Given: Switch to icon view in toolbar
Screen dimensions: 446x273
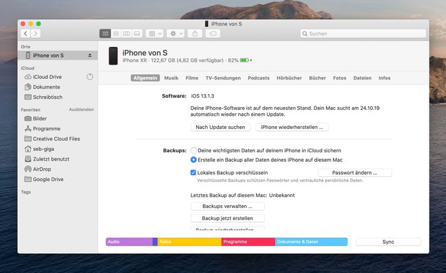Looking at the screenshot, I should click(x=105, y=34).
